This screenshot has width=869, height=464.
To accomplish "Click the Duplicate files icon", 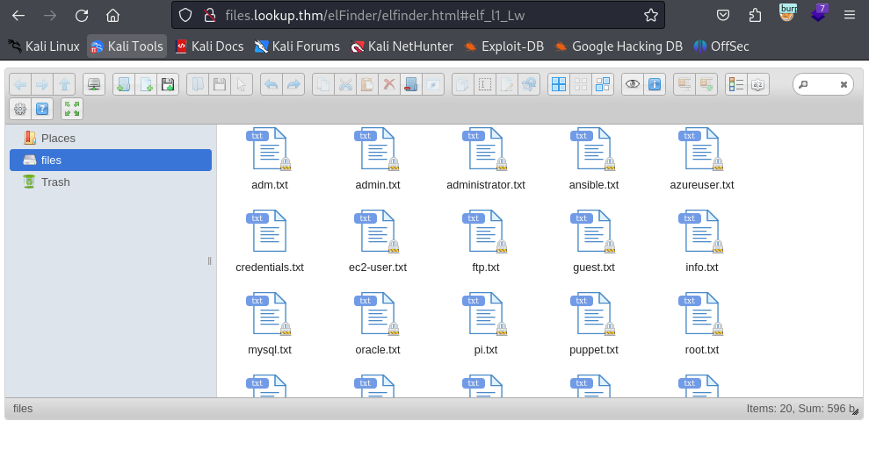I will pos(463,84).
